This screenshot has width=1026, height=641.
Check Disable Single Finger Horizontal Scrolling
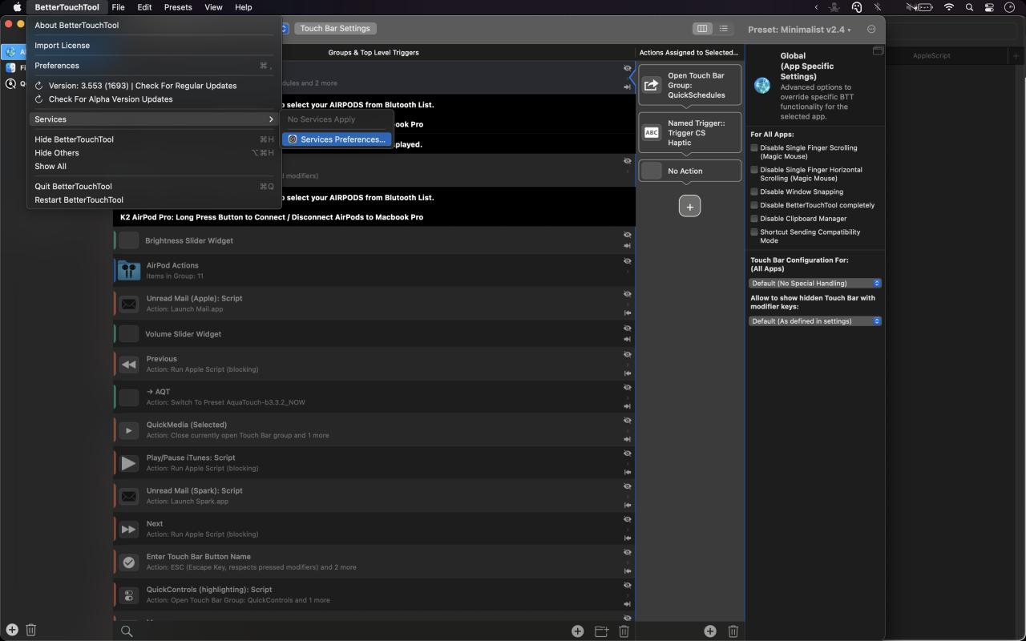tap(754, 170)
